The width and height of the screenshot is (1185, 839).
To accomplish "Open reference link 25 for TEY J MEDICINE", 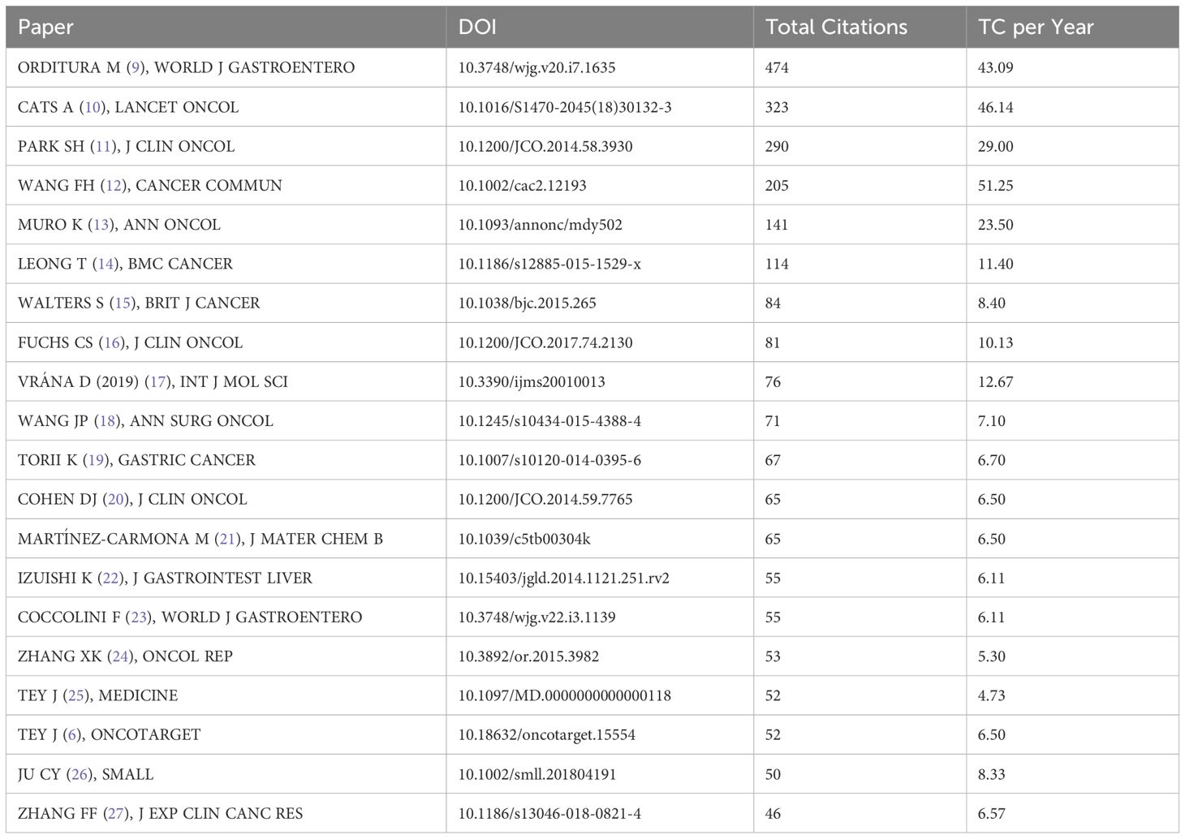I will pyautogui.click(x=76, y=695).
